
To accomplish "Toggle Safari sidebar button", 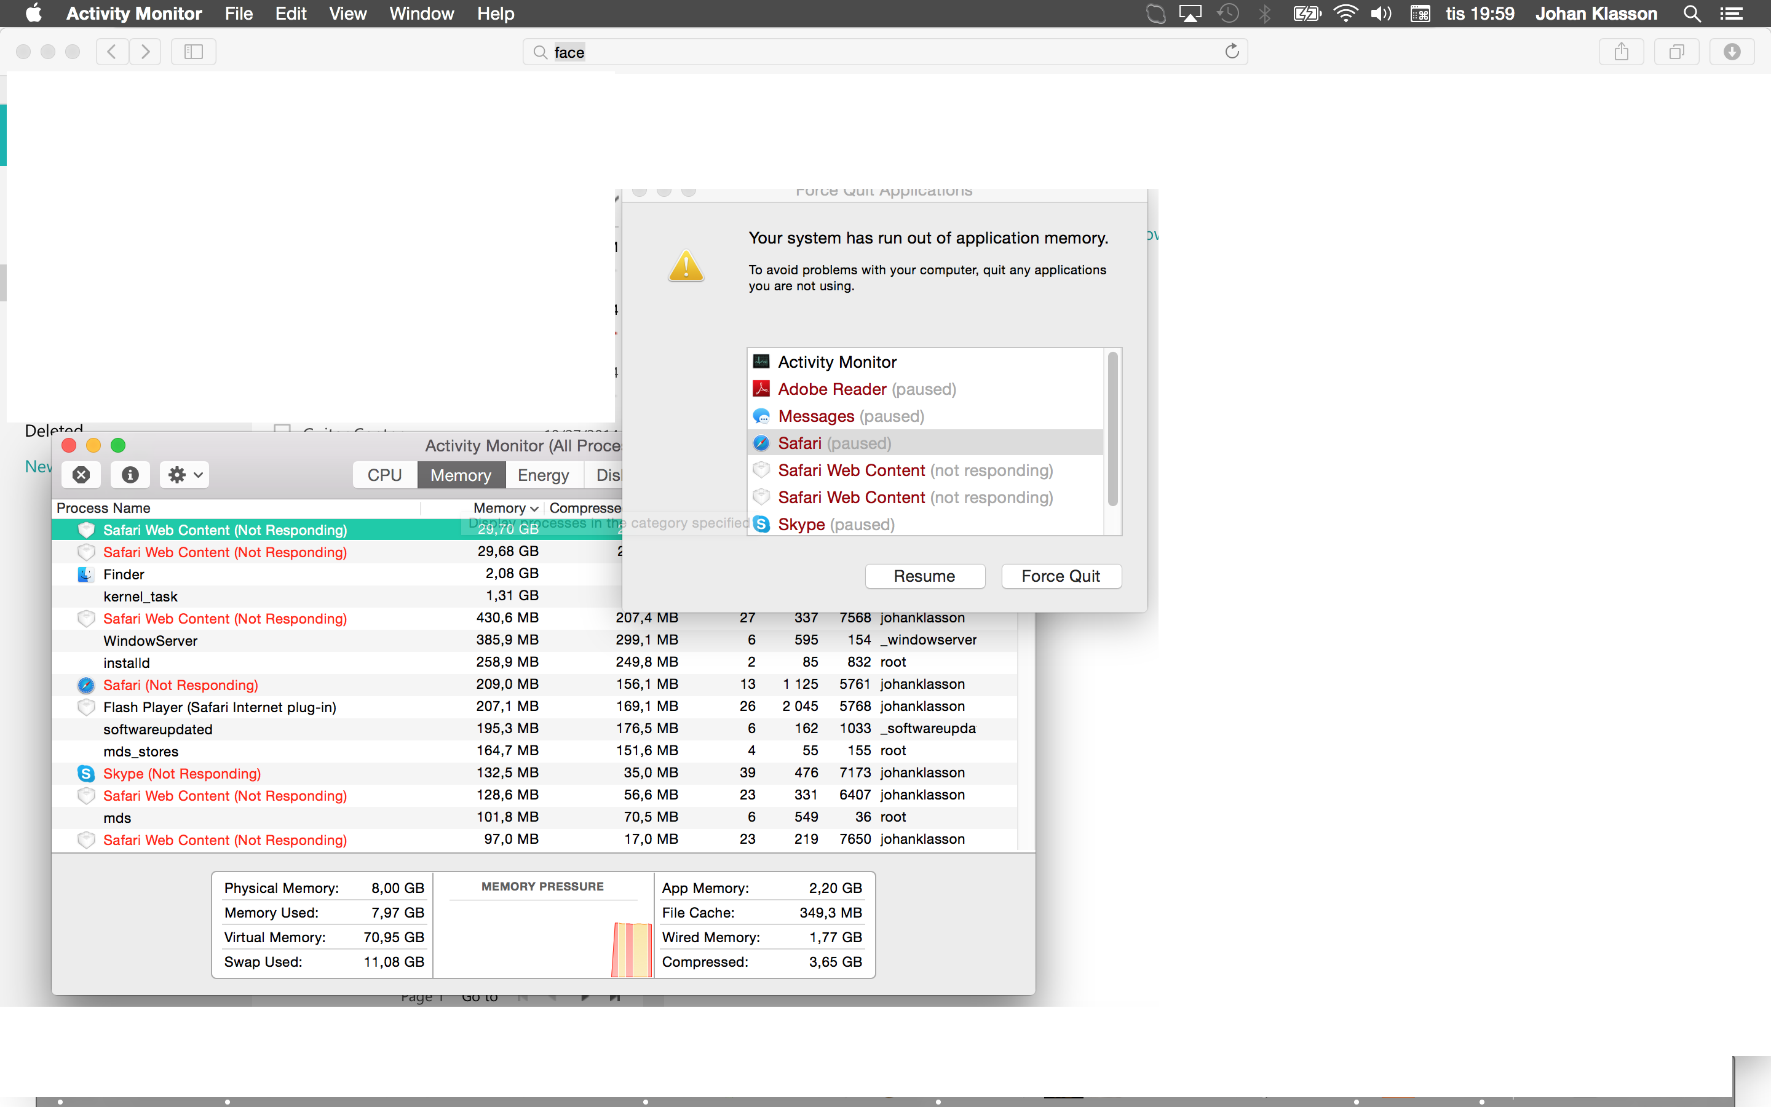I will (x=193, y=51).
